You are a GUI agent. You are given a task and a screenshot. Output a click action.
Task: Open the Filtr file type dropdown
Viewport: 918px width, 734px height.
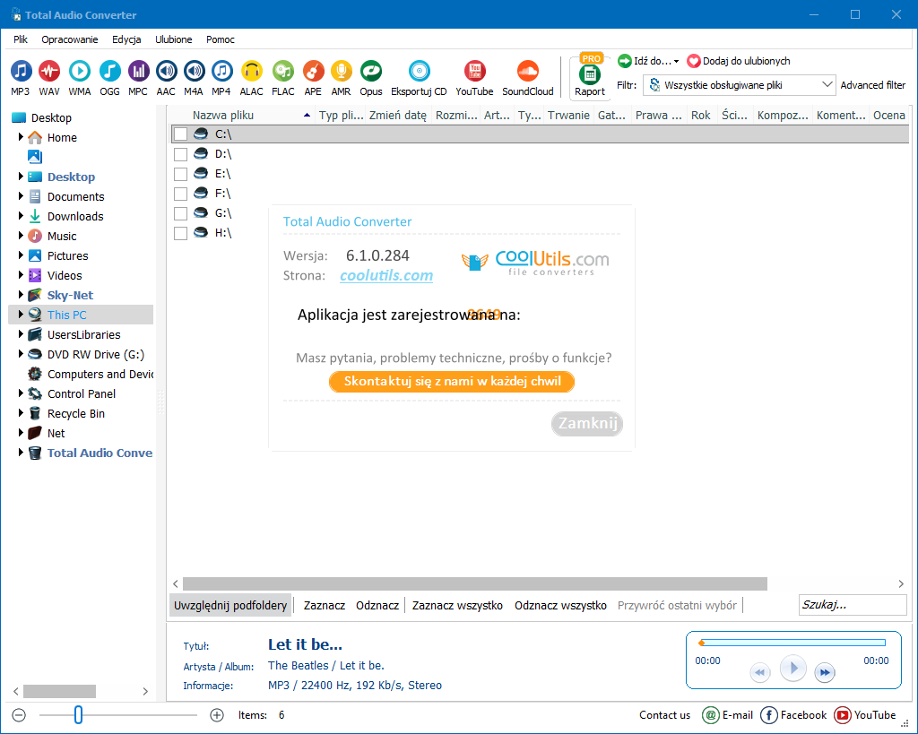click(x=739, y=85)
